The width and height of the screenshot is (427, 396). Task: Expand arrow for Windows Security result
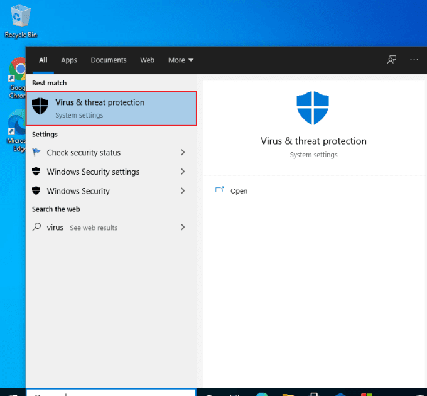click(183, 191)
